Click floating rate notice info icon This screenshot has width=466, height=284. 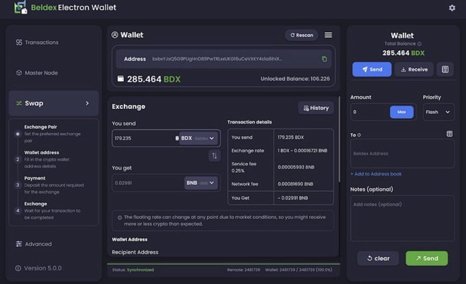tap(120, 217)
